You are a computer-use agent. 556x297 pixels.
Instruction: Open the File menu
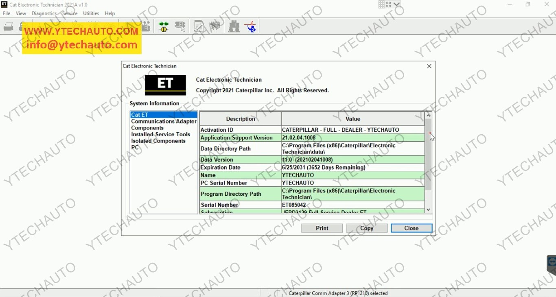(x=7, y=13)
